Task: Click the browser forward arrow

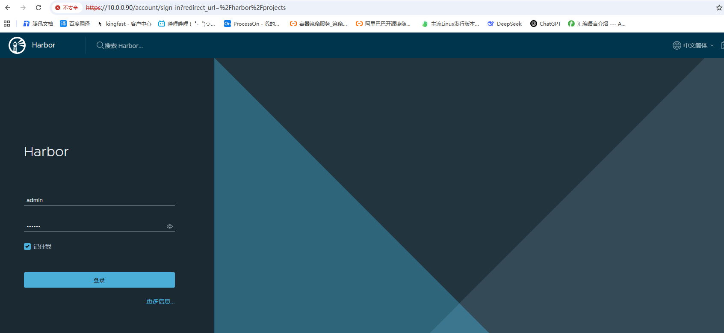Action: (x=23, y=8)
